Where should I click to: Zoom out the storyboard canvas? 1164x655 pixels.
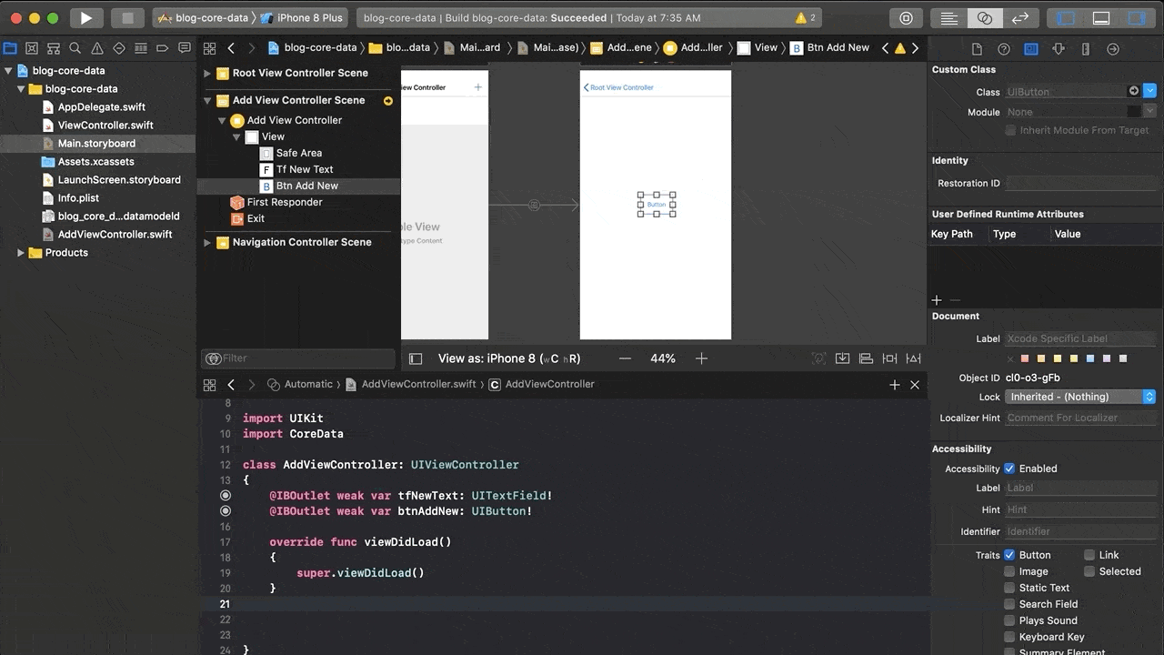[625, 358]
